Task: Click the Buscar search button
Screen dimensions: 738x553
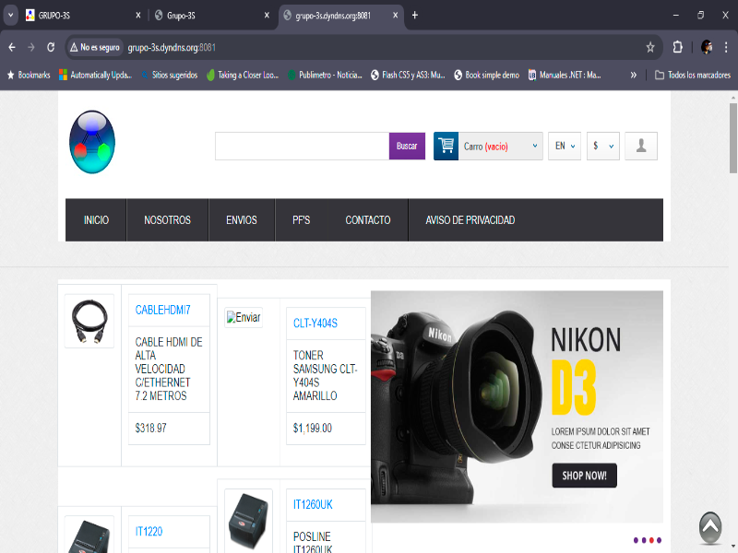Action: (407, 147)
